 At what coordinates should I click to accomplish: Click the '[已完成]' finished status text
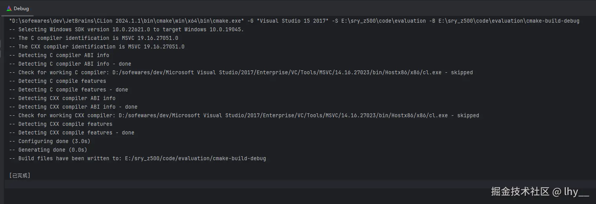(20, 175)
